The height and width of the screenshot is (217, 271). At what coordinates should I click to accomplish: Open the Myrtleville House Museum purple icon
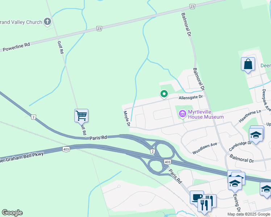(x=183, y=114)
